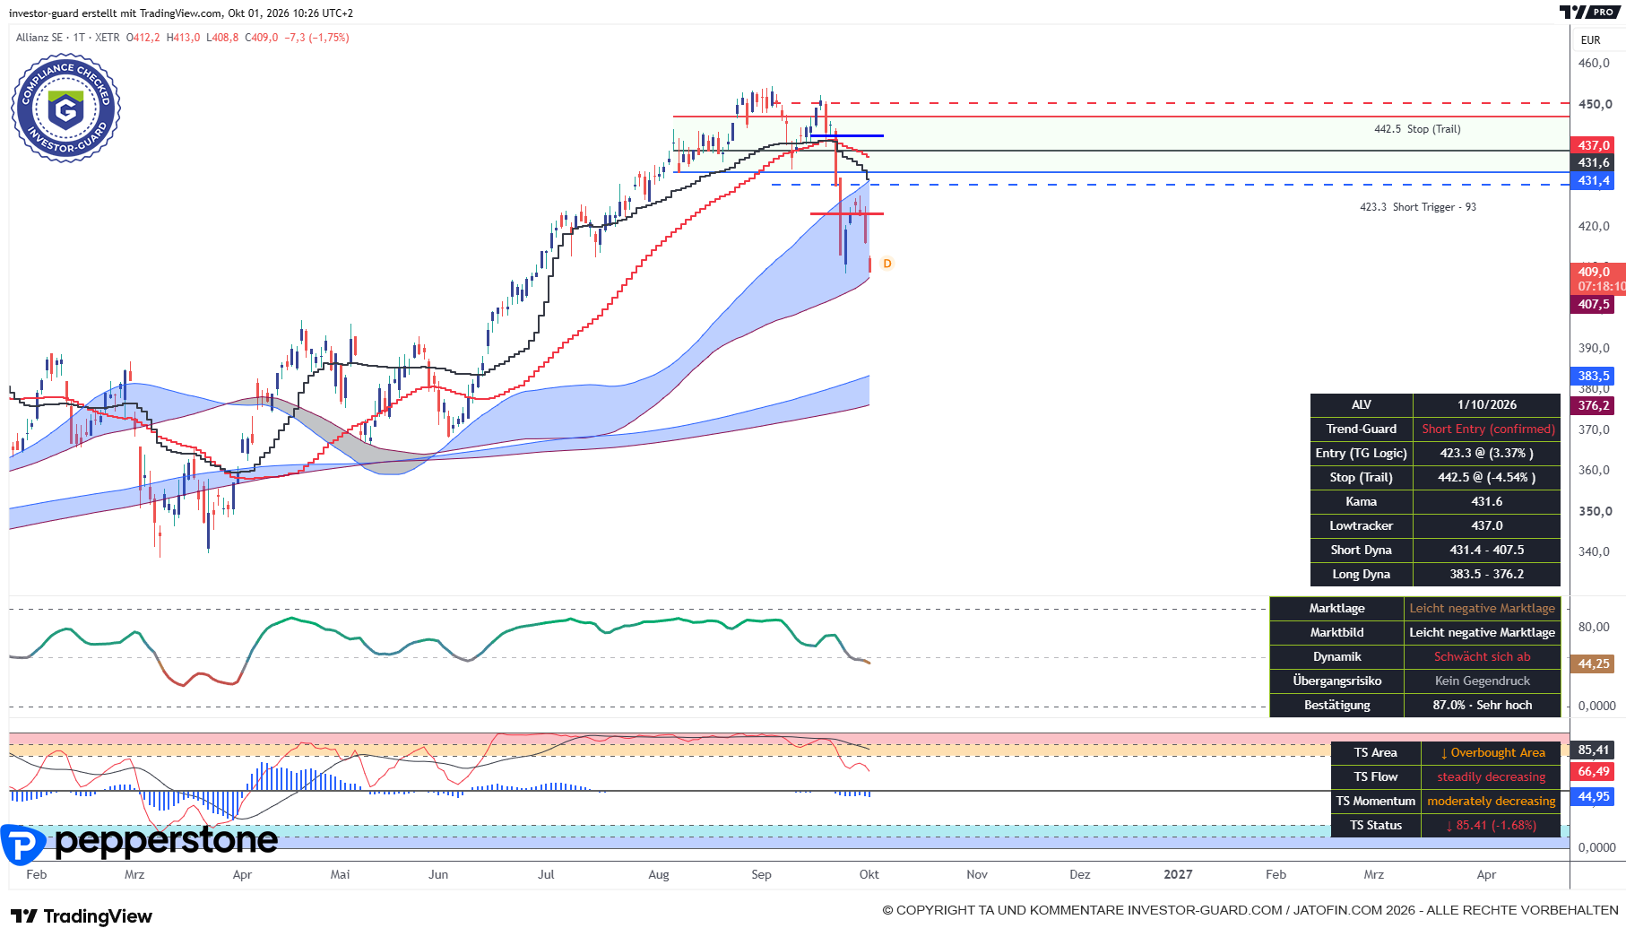The height and width of the screenshot is (928, 1626).
Task: Click the Allianz SE symbol title
Action: click(39, 38)
